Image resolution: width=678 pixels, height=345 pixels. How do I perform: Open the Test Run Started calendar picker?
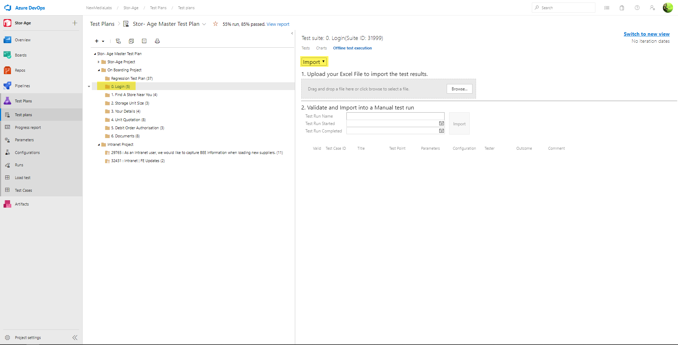pos(441,123)
